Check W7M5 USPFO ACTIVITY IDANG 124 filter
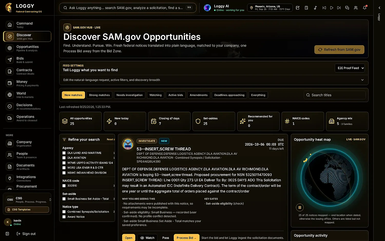This screenshot has height=241, width=385. (64, 163)
